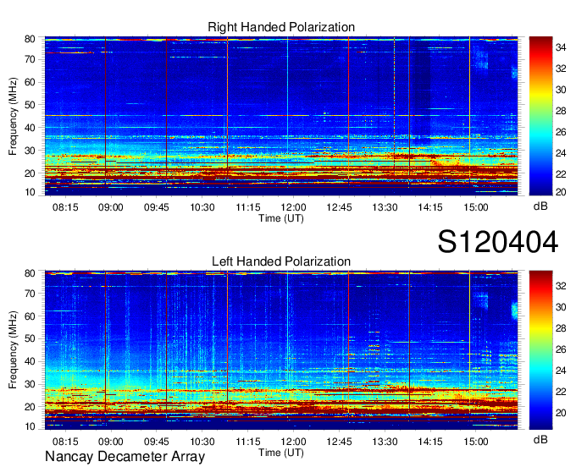Click the 40 MHz tick on lower frequency axis
Image resolution: width=576 pixels, height=467 pixels.
[x=30, y=361]
